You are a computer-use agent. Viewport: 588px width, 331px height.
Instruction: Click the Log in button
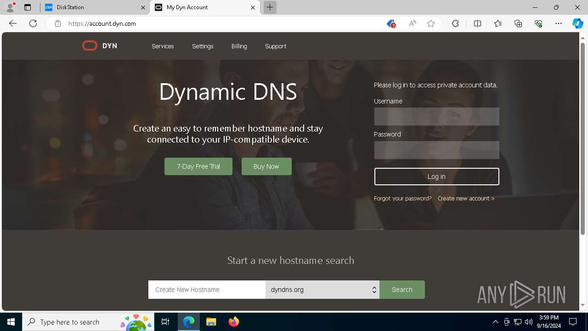tap(436, 177)
